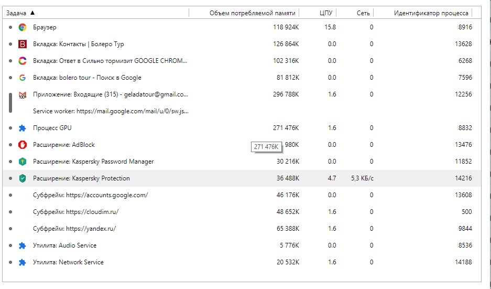Screen dimensions: 491x289
Task: Click the Kaspersky Password Manager icon
Action: (x=22, y=162)
